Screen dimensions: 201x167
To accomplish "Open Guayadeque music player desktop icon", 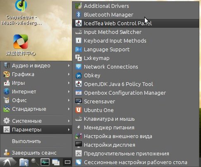I will click(x=21, y=6).
